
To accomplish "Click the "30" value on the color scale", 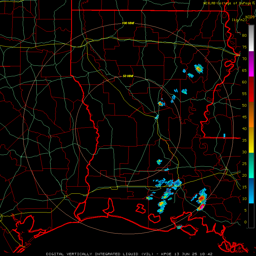I will (244, 152).
